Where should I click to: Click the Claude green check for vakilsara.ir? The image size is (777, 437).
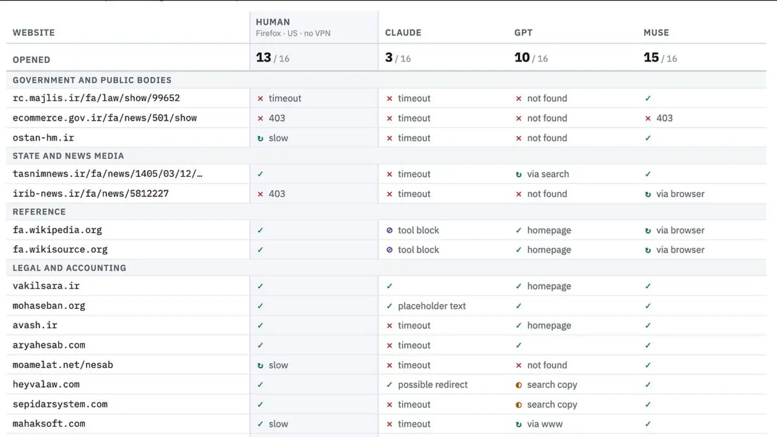click(389, 286)
